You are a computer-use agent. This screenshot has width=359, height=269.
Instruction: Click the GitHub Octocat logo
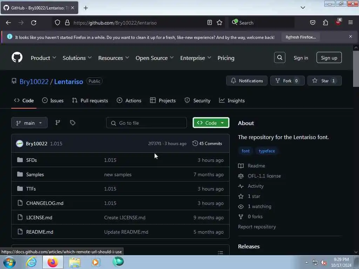tap(17, 57)
